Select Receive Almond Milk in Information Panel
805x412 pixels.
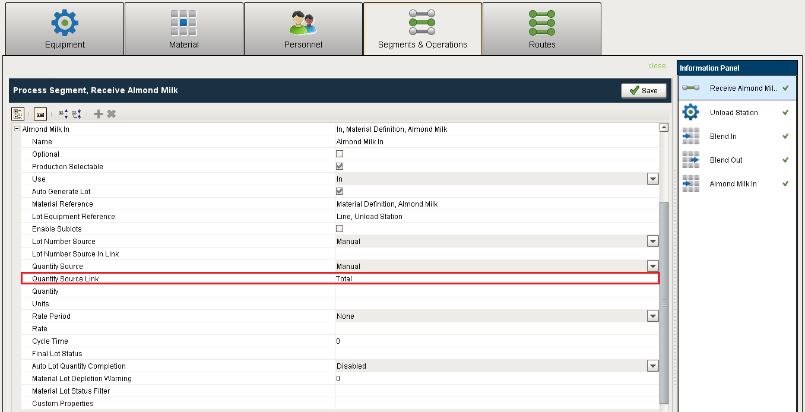coord(737,88)
